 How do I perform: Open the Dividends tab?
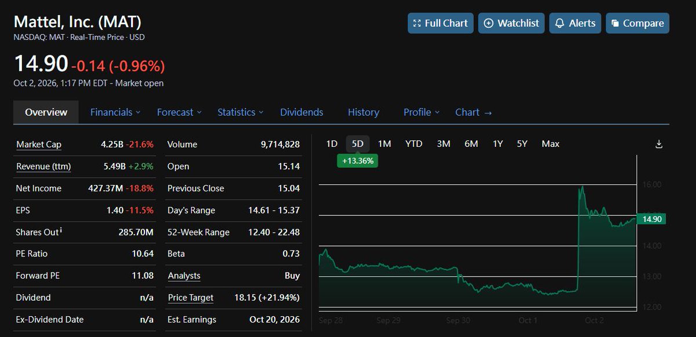[x=302, y=113]
